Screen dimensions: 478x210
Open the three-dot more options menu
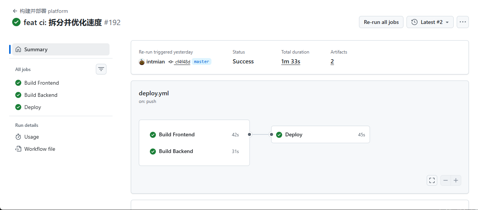click(462, 22)
